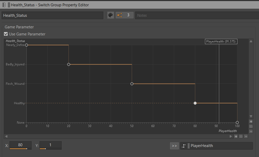Reset vertical zoom icon

tap(251, 126)
